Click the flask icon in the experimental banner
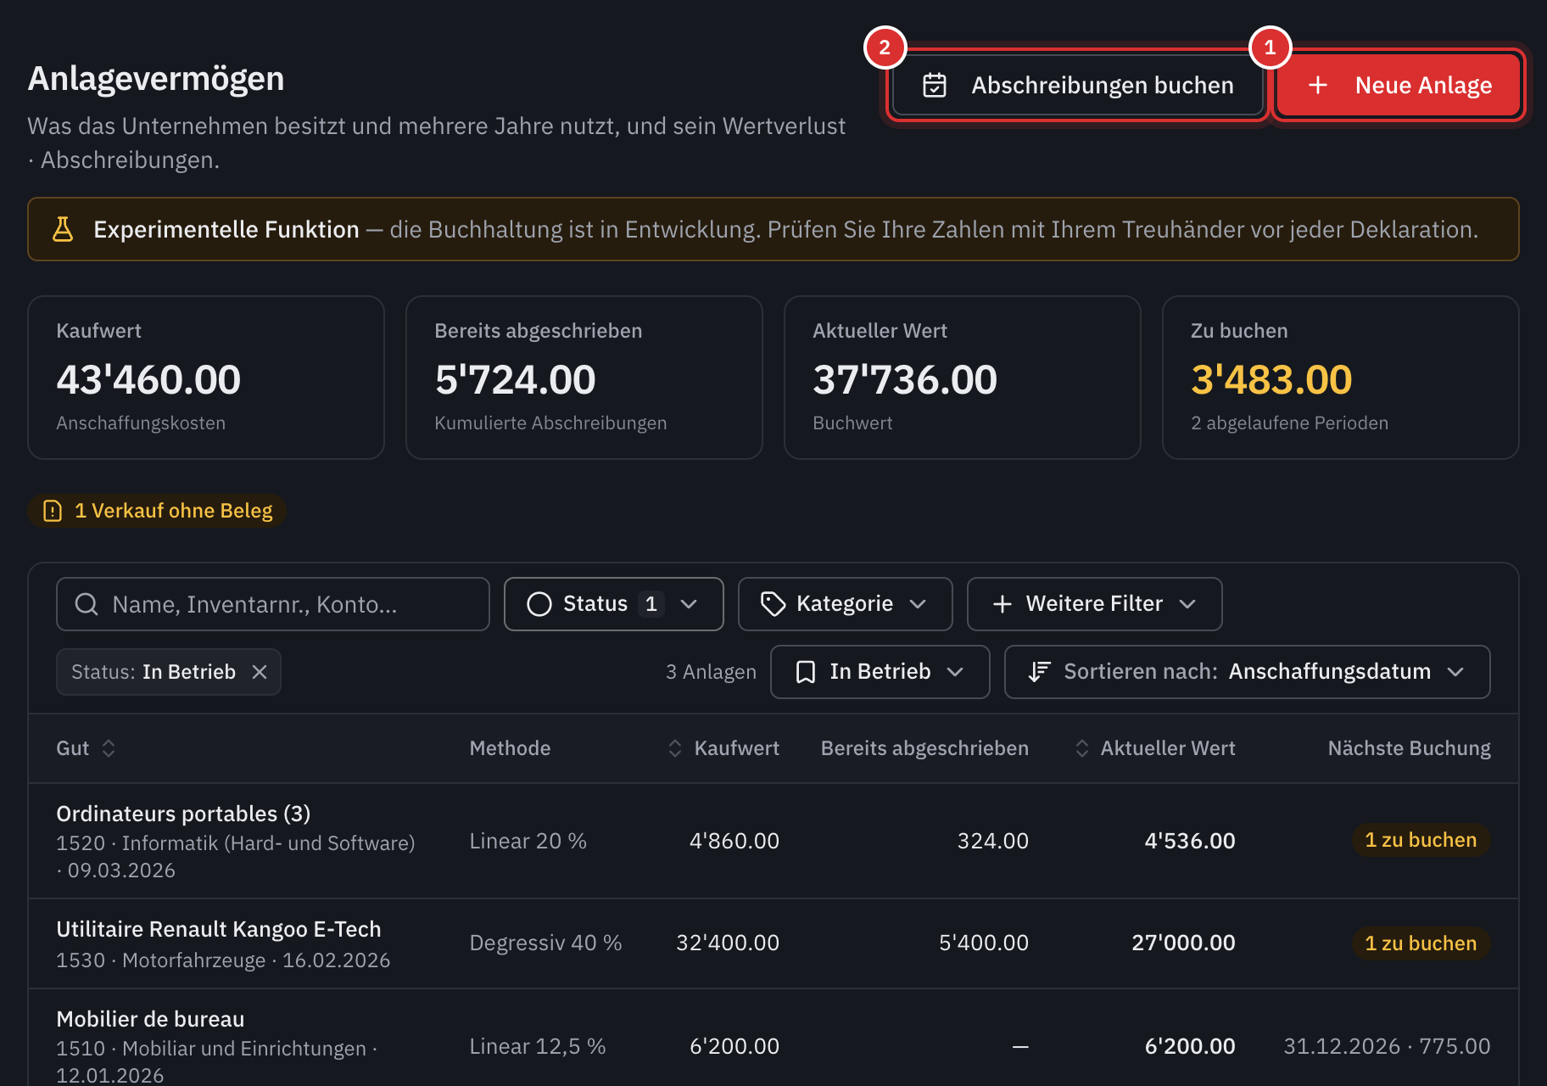1547x1086 pixels. 63,229
